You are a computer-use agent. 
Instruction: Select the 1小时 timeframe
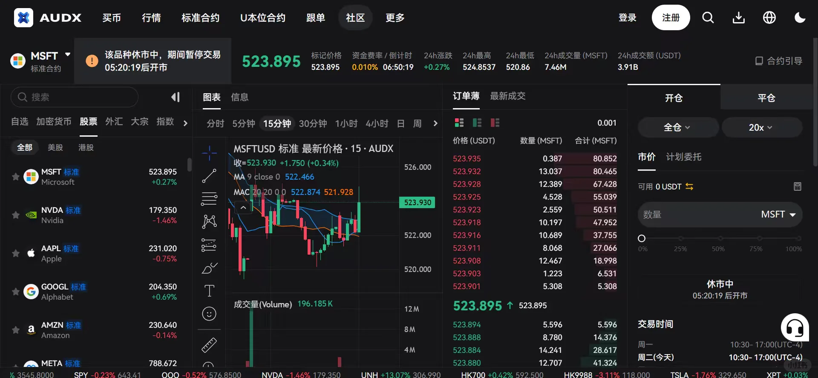point(346,123)
